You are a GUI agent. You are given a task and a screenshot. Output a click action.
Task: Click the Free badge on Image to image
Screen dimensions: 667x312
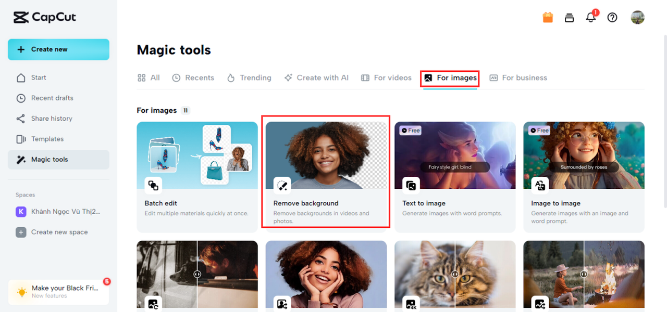539,131
